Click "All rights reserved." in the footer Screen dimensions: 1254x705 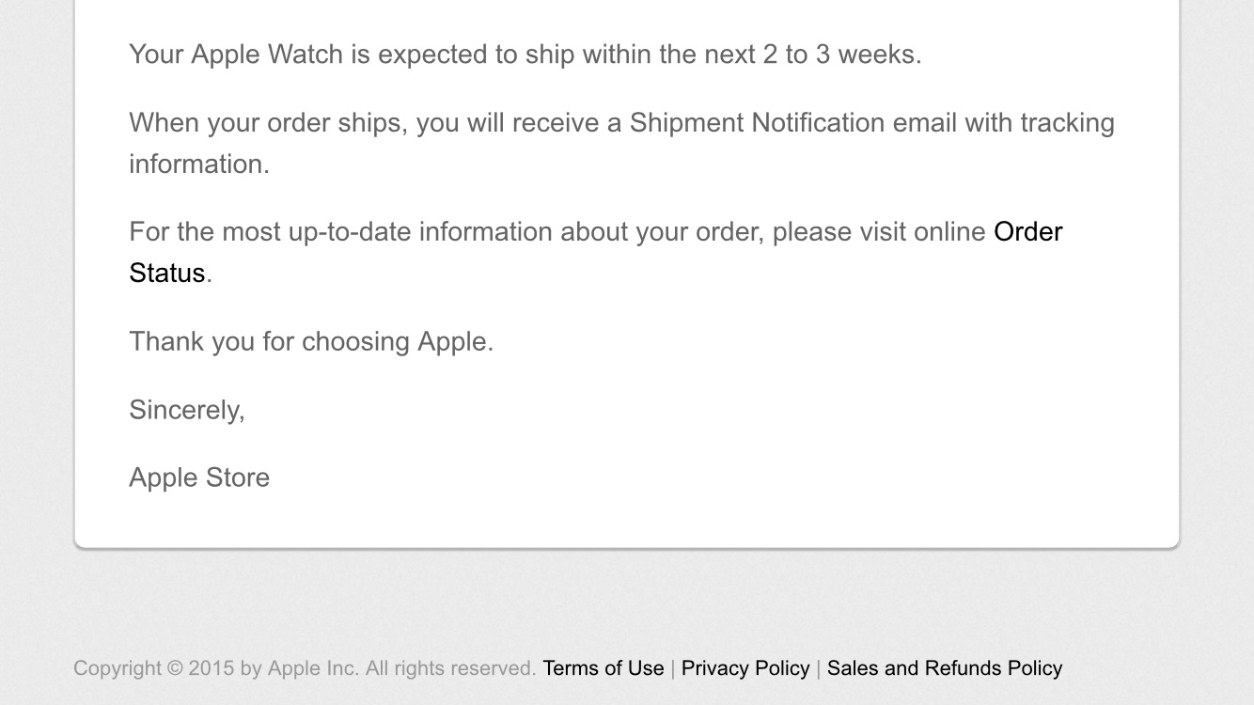click(450, 668)
